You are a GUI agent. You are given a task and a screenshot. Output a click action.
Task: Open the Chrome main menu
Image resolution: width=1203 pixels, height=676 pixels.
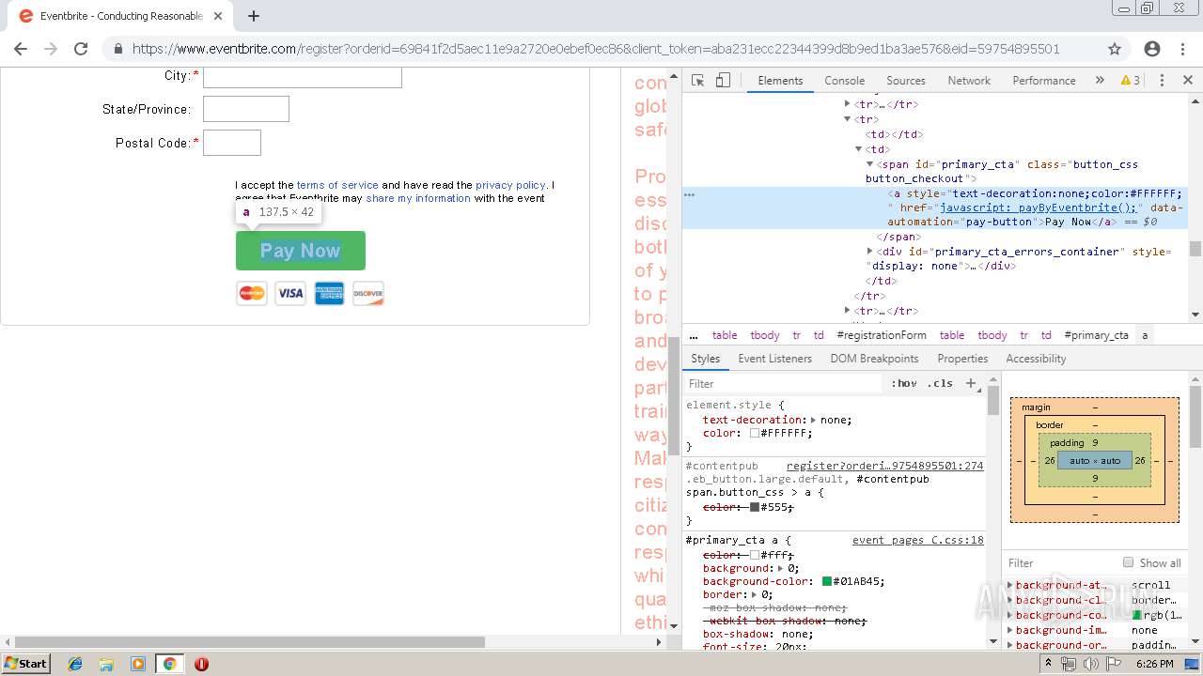click(x=1184, y=49)
